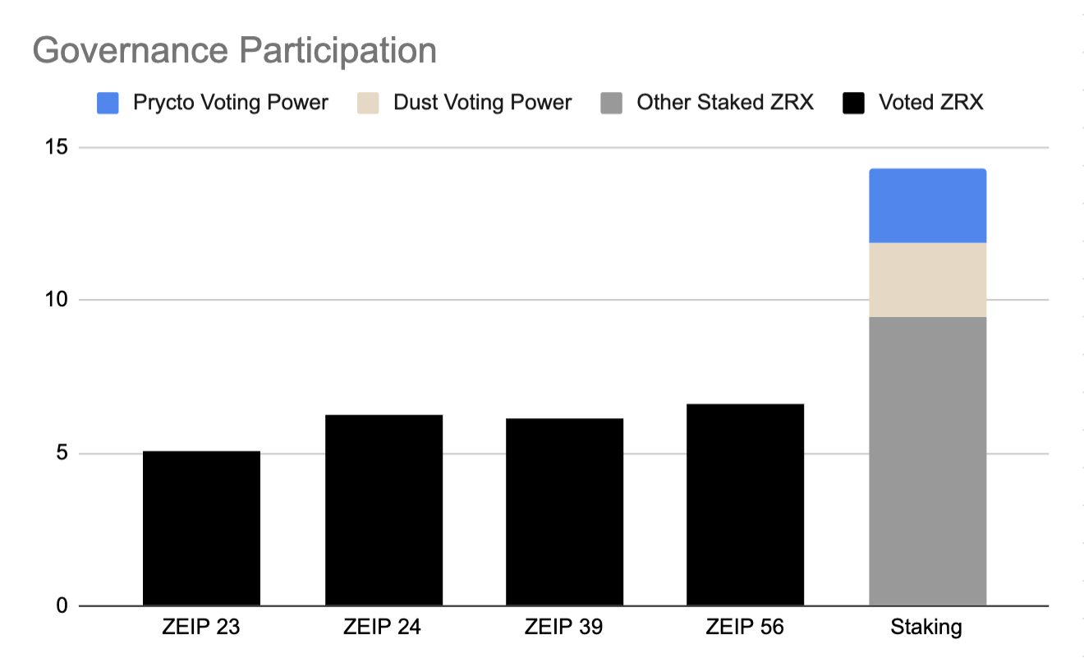Click the ZEIP 23 black bar

201,528
